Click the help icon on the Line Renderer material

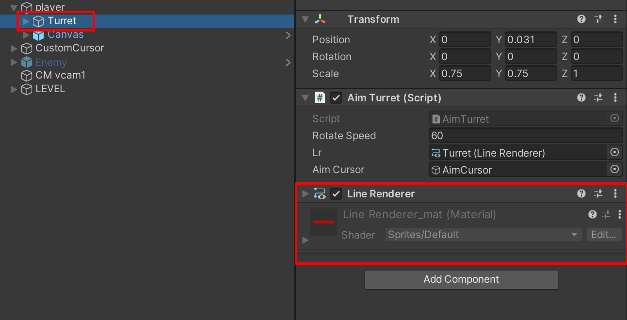[592, 214]
